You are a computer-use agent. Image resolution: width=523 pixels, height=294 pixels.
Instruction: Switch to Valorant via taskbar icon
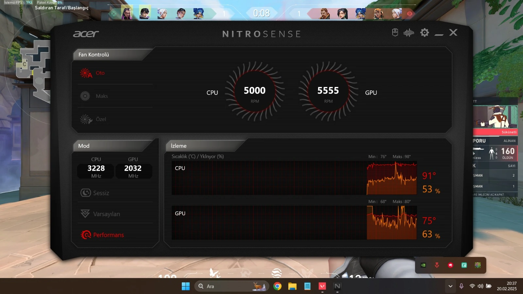tap(322, 286)
